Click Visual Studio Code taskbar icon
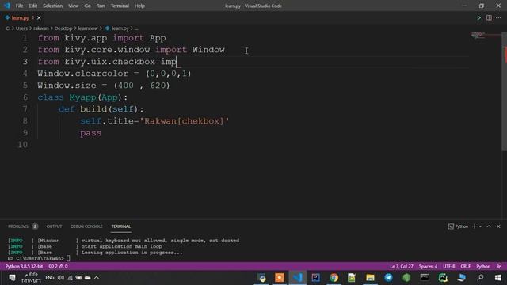 298,278
